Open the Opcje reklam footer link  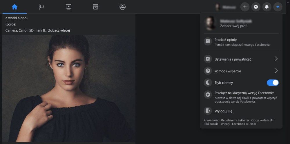(x=260, y=120)
